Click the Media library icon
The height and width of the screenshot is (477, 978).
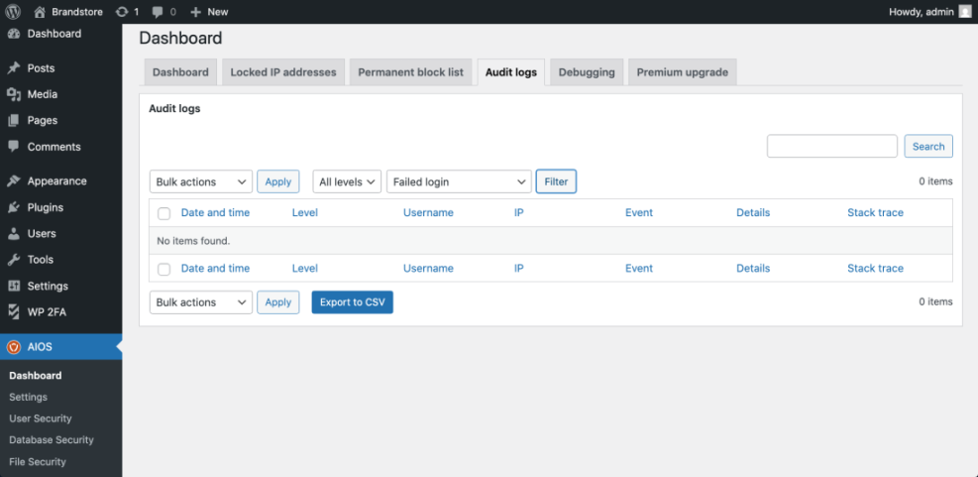(x=14, y=94)
